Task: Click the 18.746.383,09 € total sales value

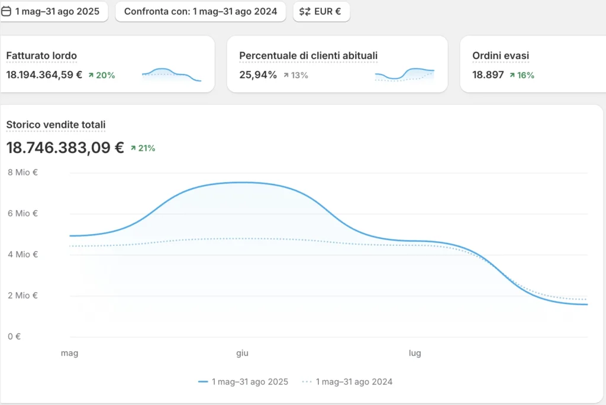Action: click(65, 148)
